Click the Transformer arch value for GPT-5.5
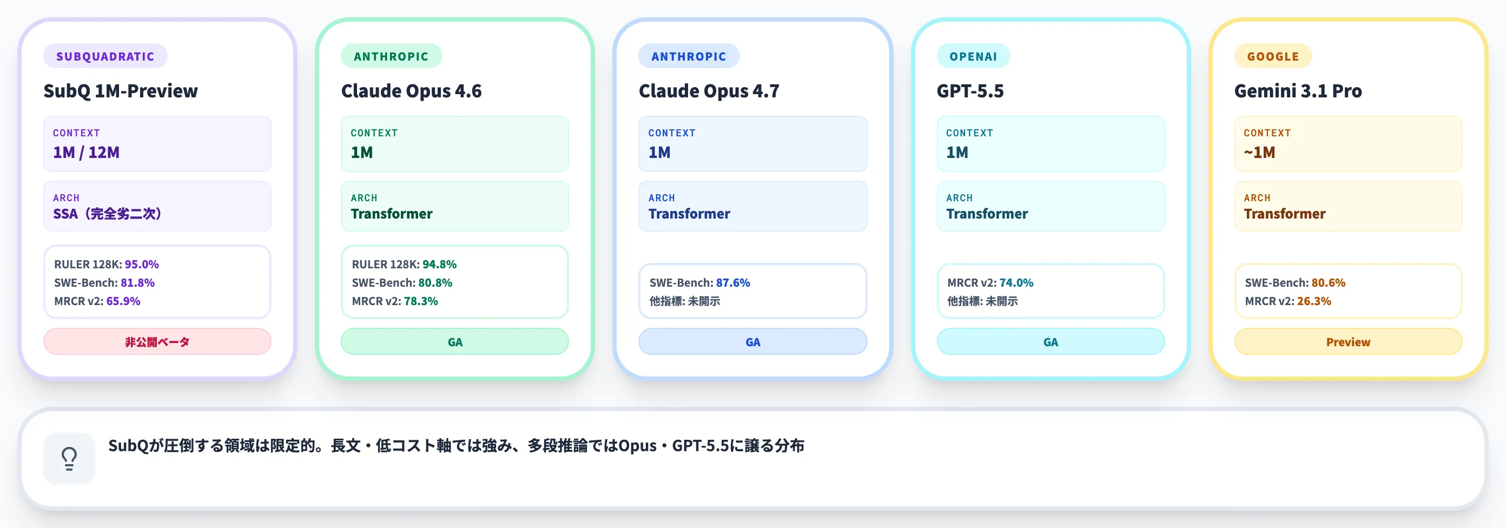 click(987, 214)
